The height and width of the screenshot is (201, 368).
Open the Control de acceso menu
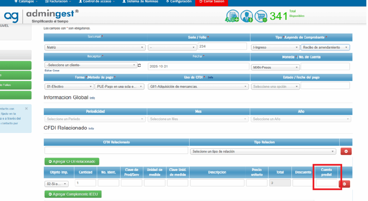[97, 2]
